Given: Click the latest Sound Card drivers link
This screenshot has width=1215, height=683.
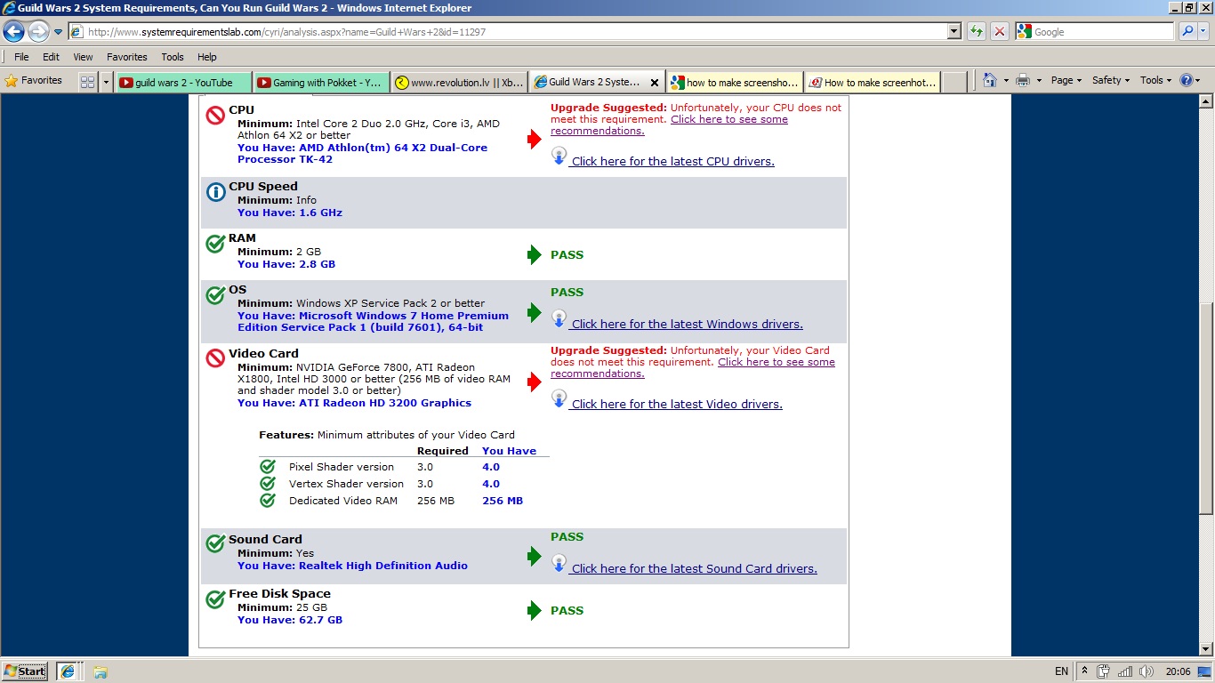Looking at the screenshot, I should pos(694,569).
